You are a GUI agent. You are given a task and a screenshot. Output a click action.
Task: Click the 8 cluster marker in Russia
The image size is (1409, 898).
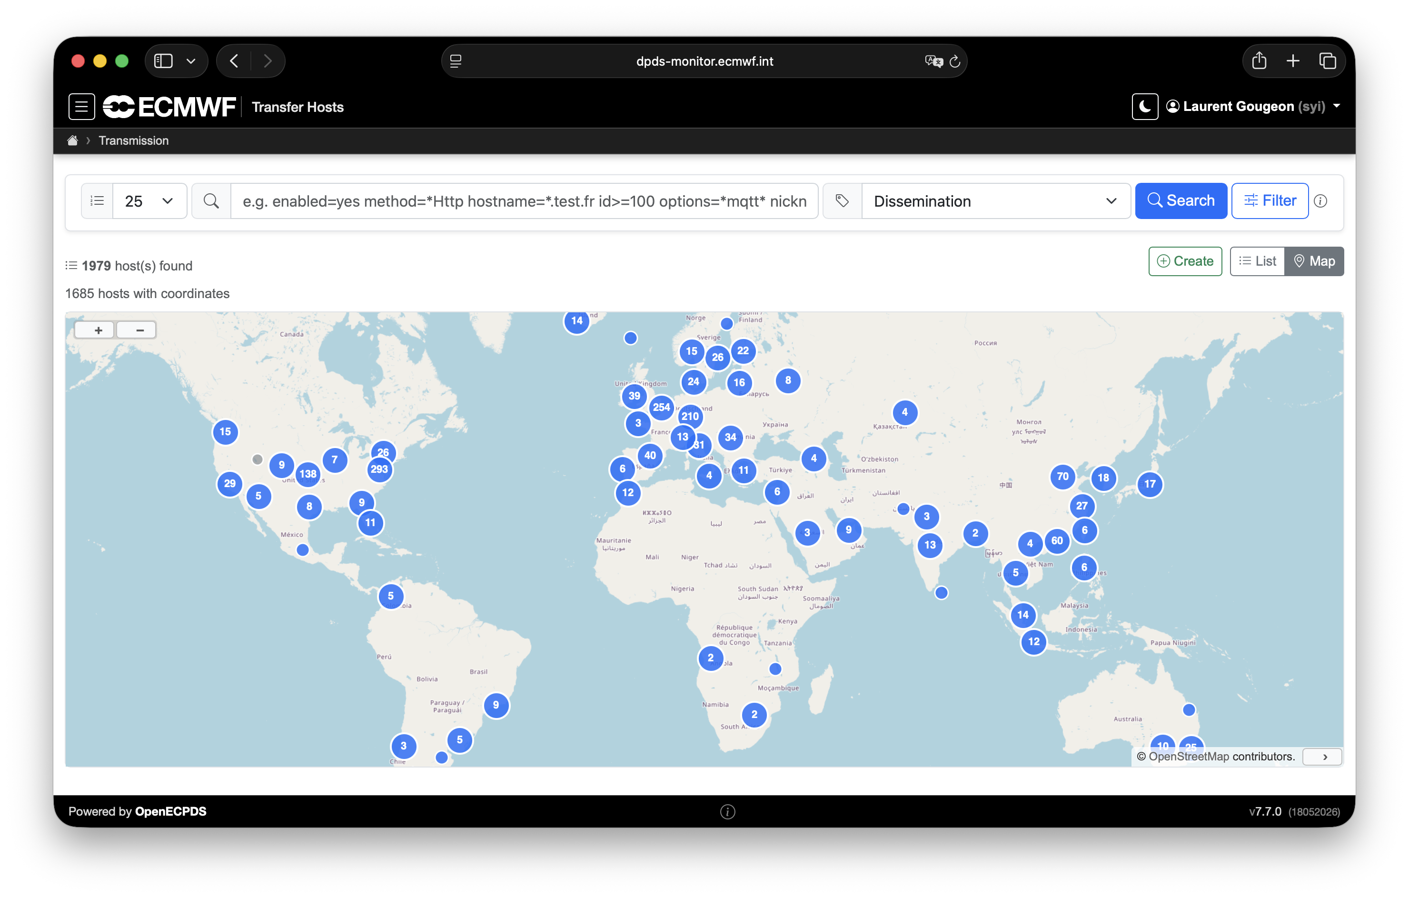point(788,380)
